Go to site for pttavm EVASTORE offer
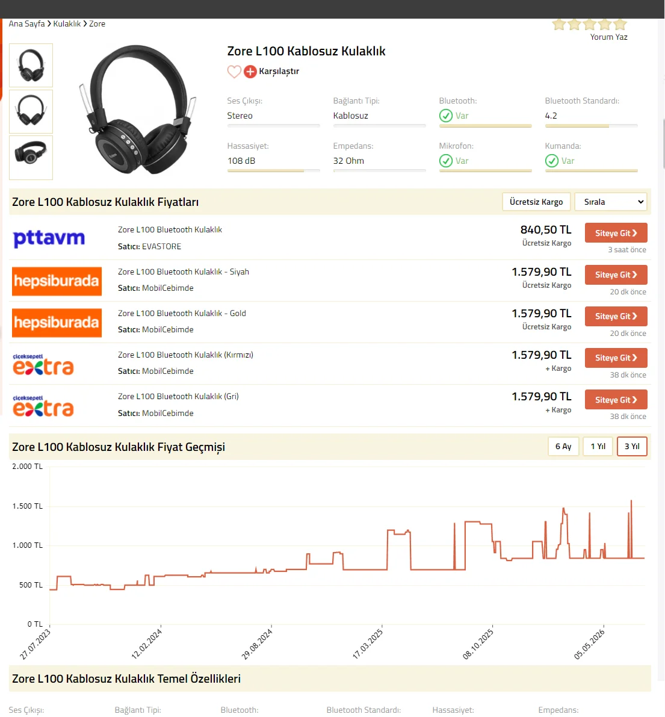The image size is (665, 717). [616, 233]
